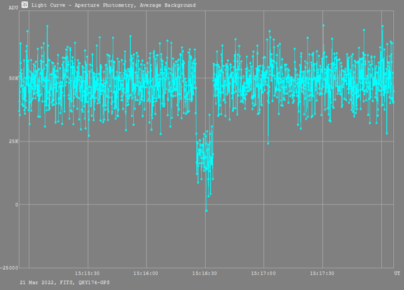This screenshot has width=404, height=290.
Task: Click the UT axis label
Action: [397, 273]
